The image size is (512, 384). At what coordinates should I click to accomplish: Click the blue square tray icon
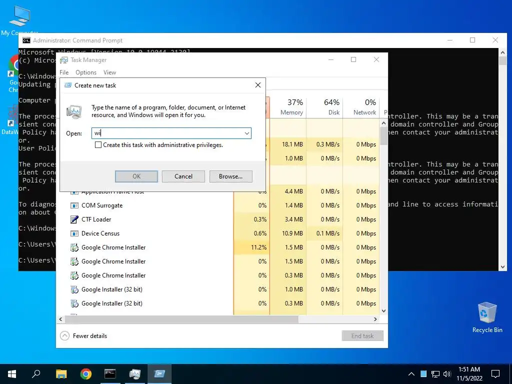423,374
